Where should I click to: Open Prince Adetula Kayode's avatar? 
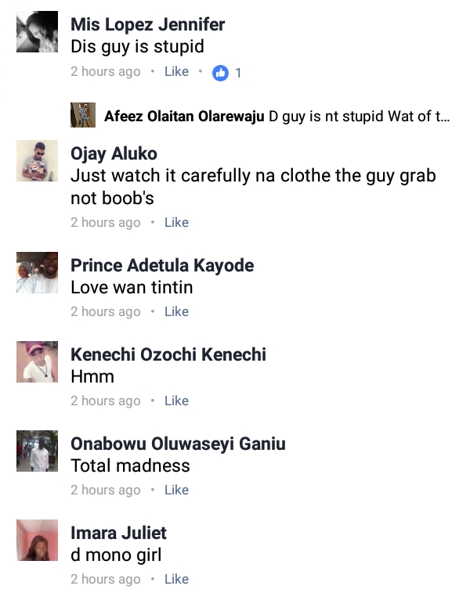coord(37,272)
